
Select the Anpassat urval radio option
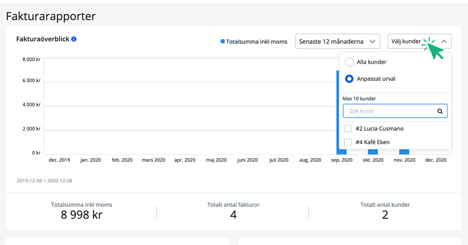click(x=349, y=79)
